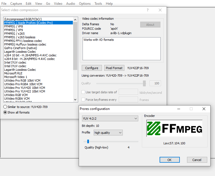Open the Edit menu
215x176 pixels.
point(29,4)
